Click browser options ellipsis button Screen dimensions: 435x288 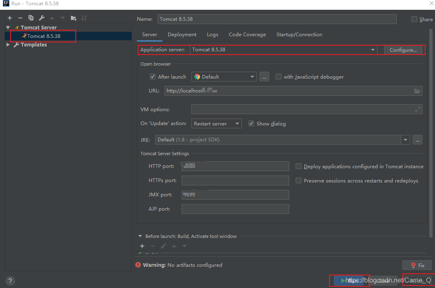click(x=264, y=77)
